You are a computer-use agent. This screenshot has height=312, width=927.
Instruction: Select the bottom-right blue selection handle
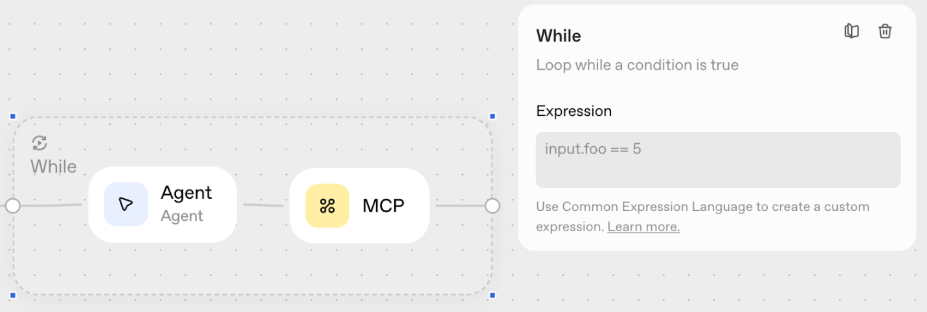click(x=493, y=295)
